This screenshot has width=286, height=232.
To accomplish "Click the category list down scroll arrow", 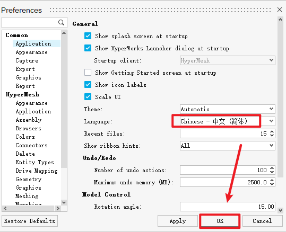I will (x=64, y=202).
